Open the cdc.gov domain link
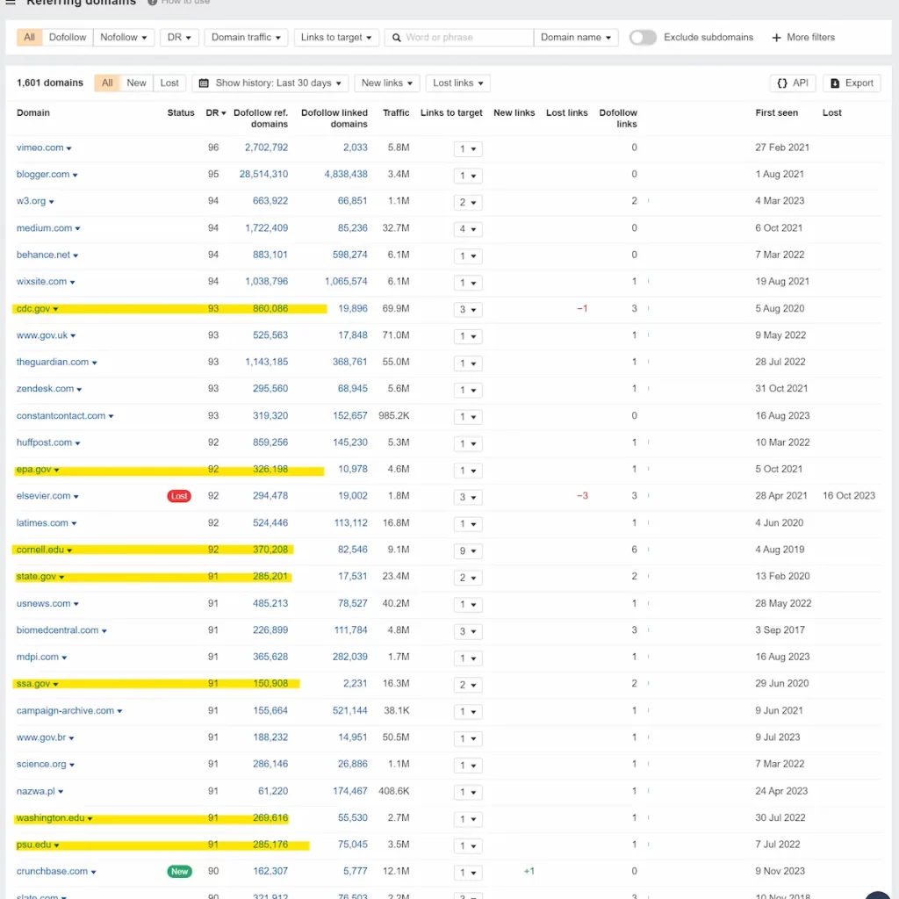Viewport: 899px width, 899px height. (x=33, y=308)
